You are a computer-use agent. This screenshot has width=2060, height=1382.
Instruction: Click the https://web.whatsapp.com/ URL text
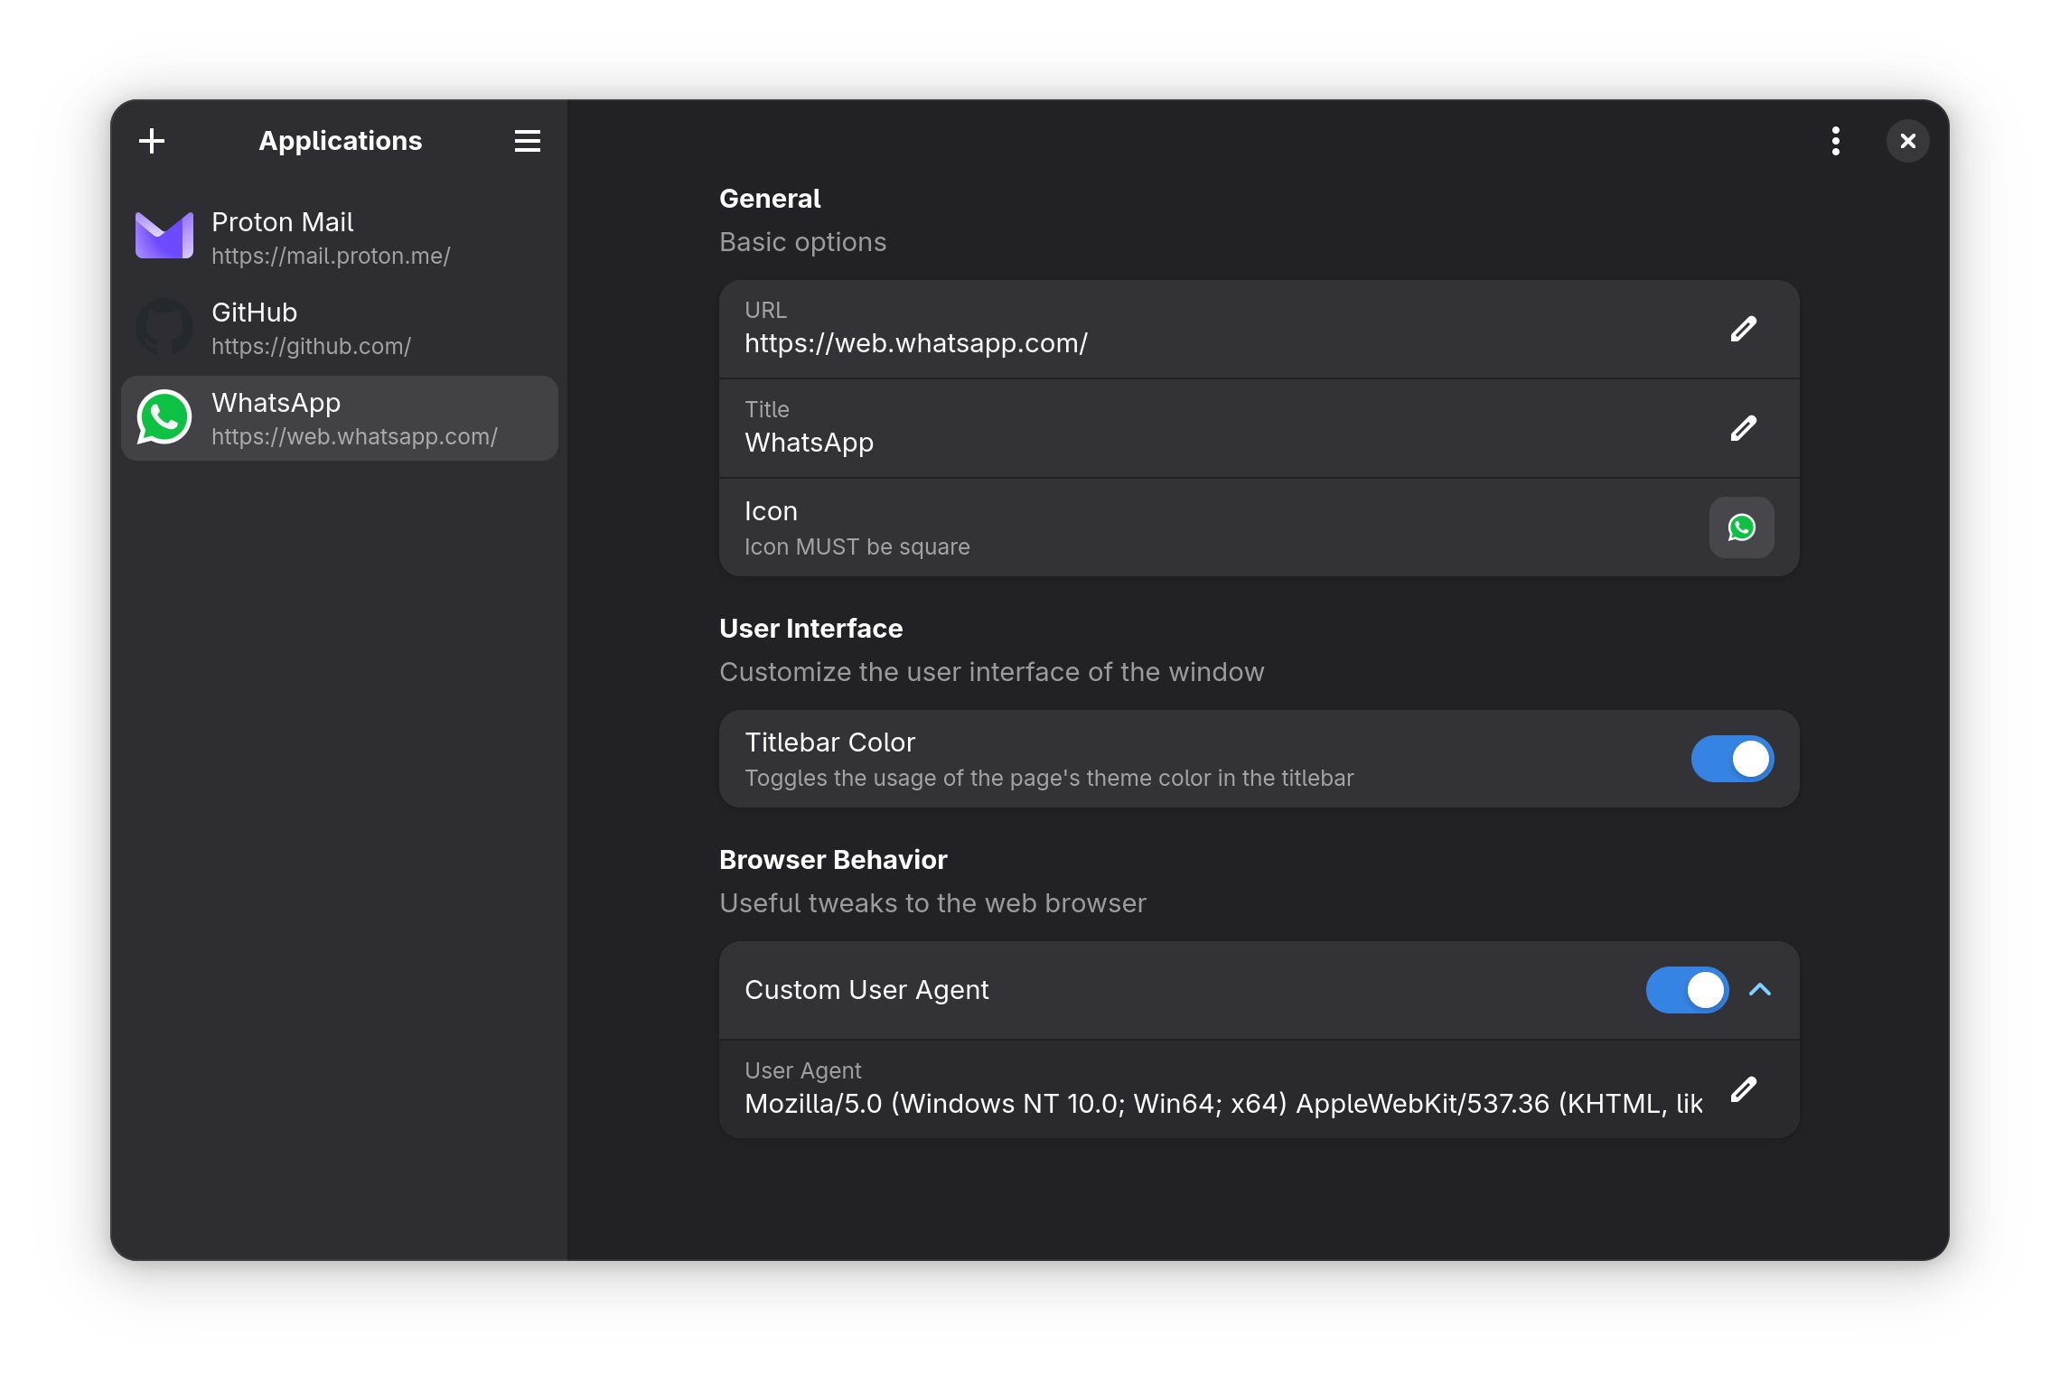coord(916,342)
